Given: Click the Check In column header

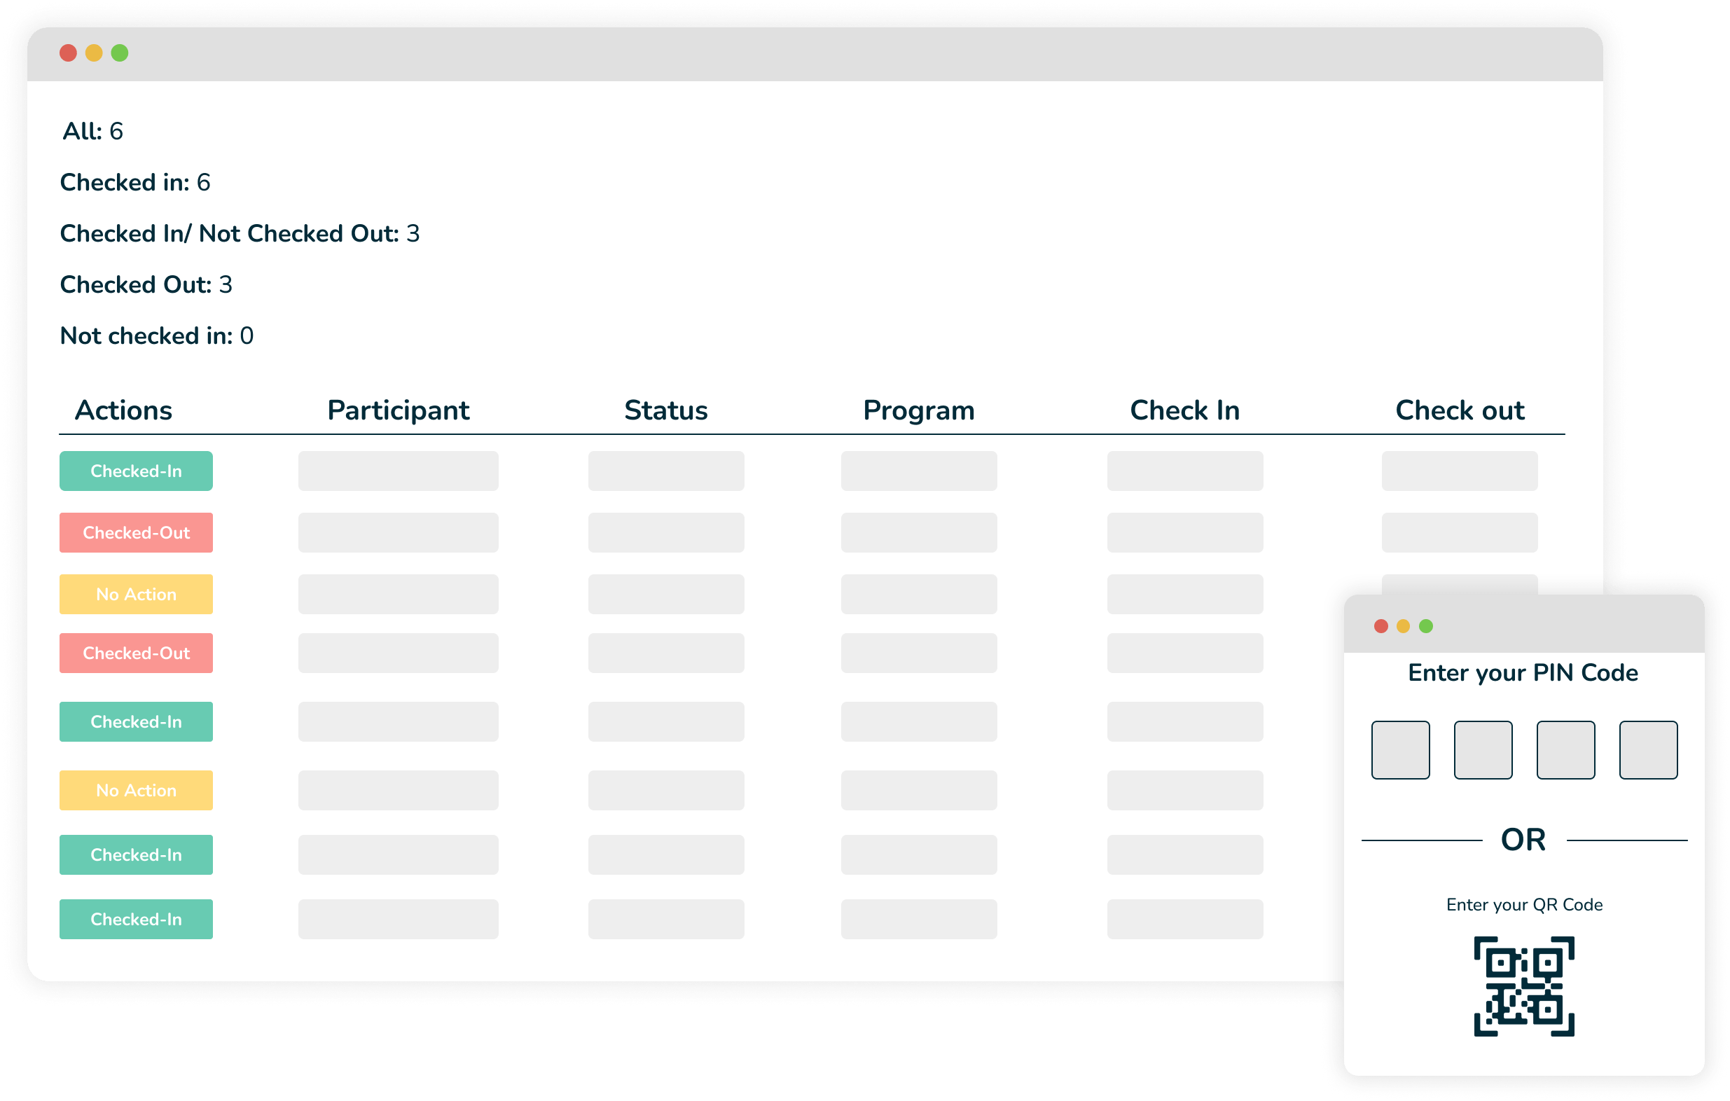Looking at the screenshot, I should pyautogui.click(x=1184, y=410).
